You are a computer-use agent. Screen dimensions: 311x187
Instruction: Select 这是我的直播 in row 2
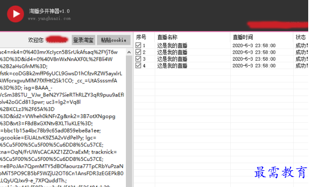click(172, 52)
